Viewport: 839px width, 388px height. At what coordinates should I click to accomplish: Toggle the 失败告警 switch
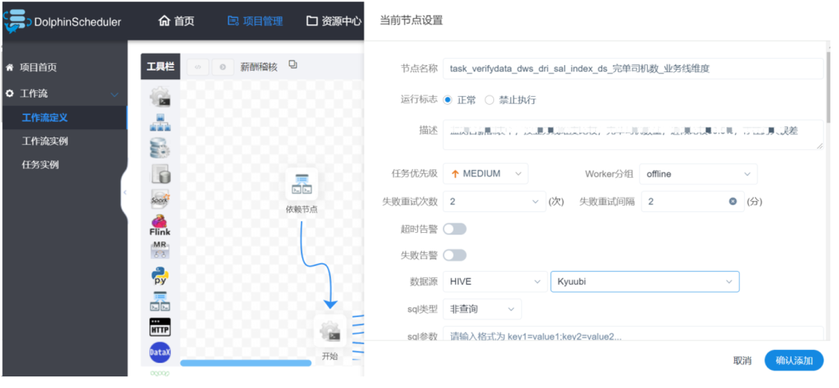pyautogui.click(x=454, y=255)
